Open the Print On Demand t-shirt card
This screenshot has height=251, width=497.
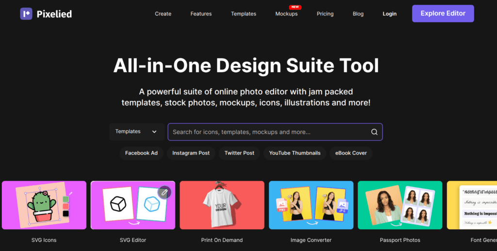(222, 205)
